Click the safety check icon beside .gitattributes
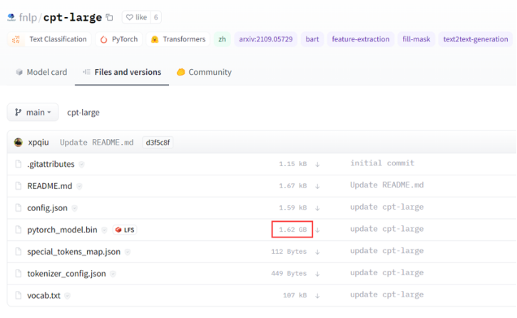Image resolution: width=517 pixels, height=318 pixels. click(x=81, y=164)
